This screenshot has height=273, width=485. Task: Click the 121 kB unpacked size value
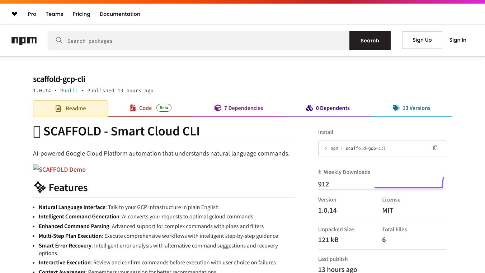328,240
